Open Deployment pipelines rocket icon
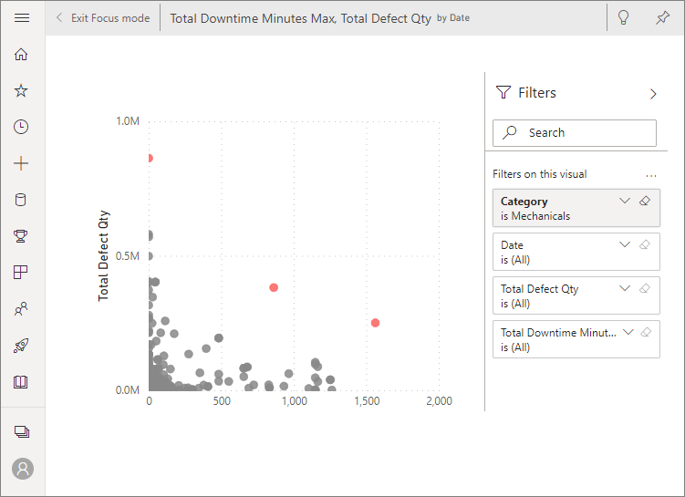 point(22,346)
